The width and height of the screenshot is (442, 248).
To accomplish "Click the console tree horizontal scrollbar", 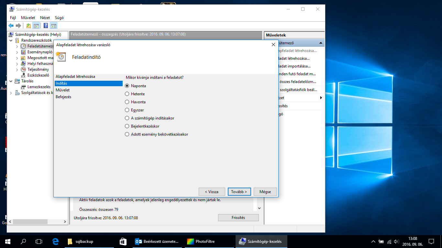I will 36,222.
